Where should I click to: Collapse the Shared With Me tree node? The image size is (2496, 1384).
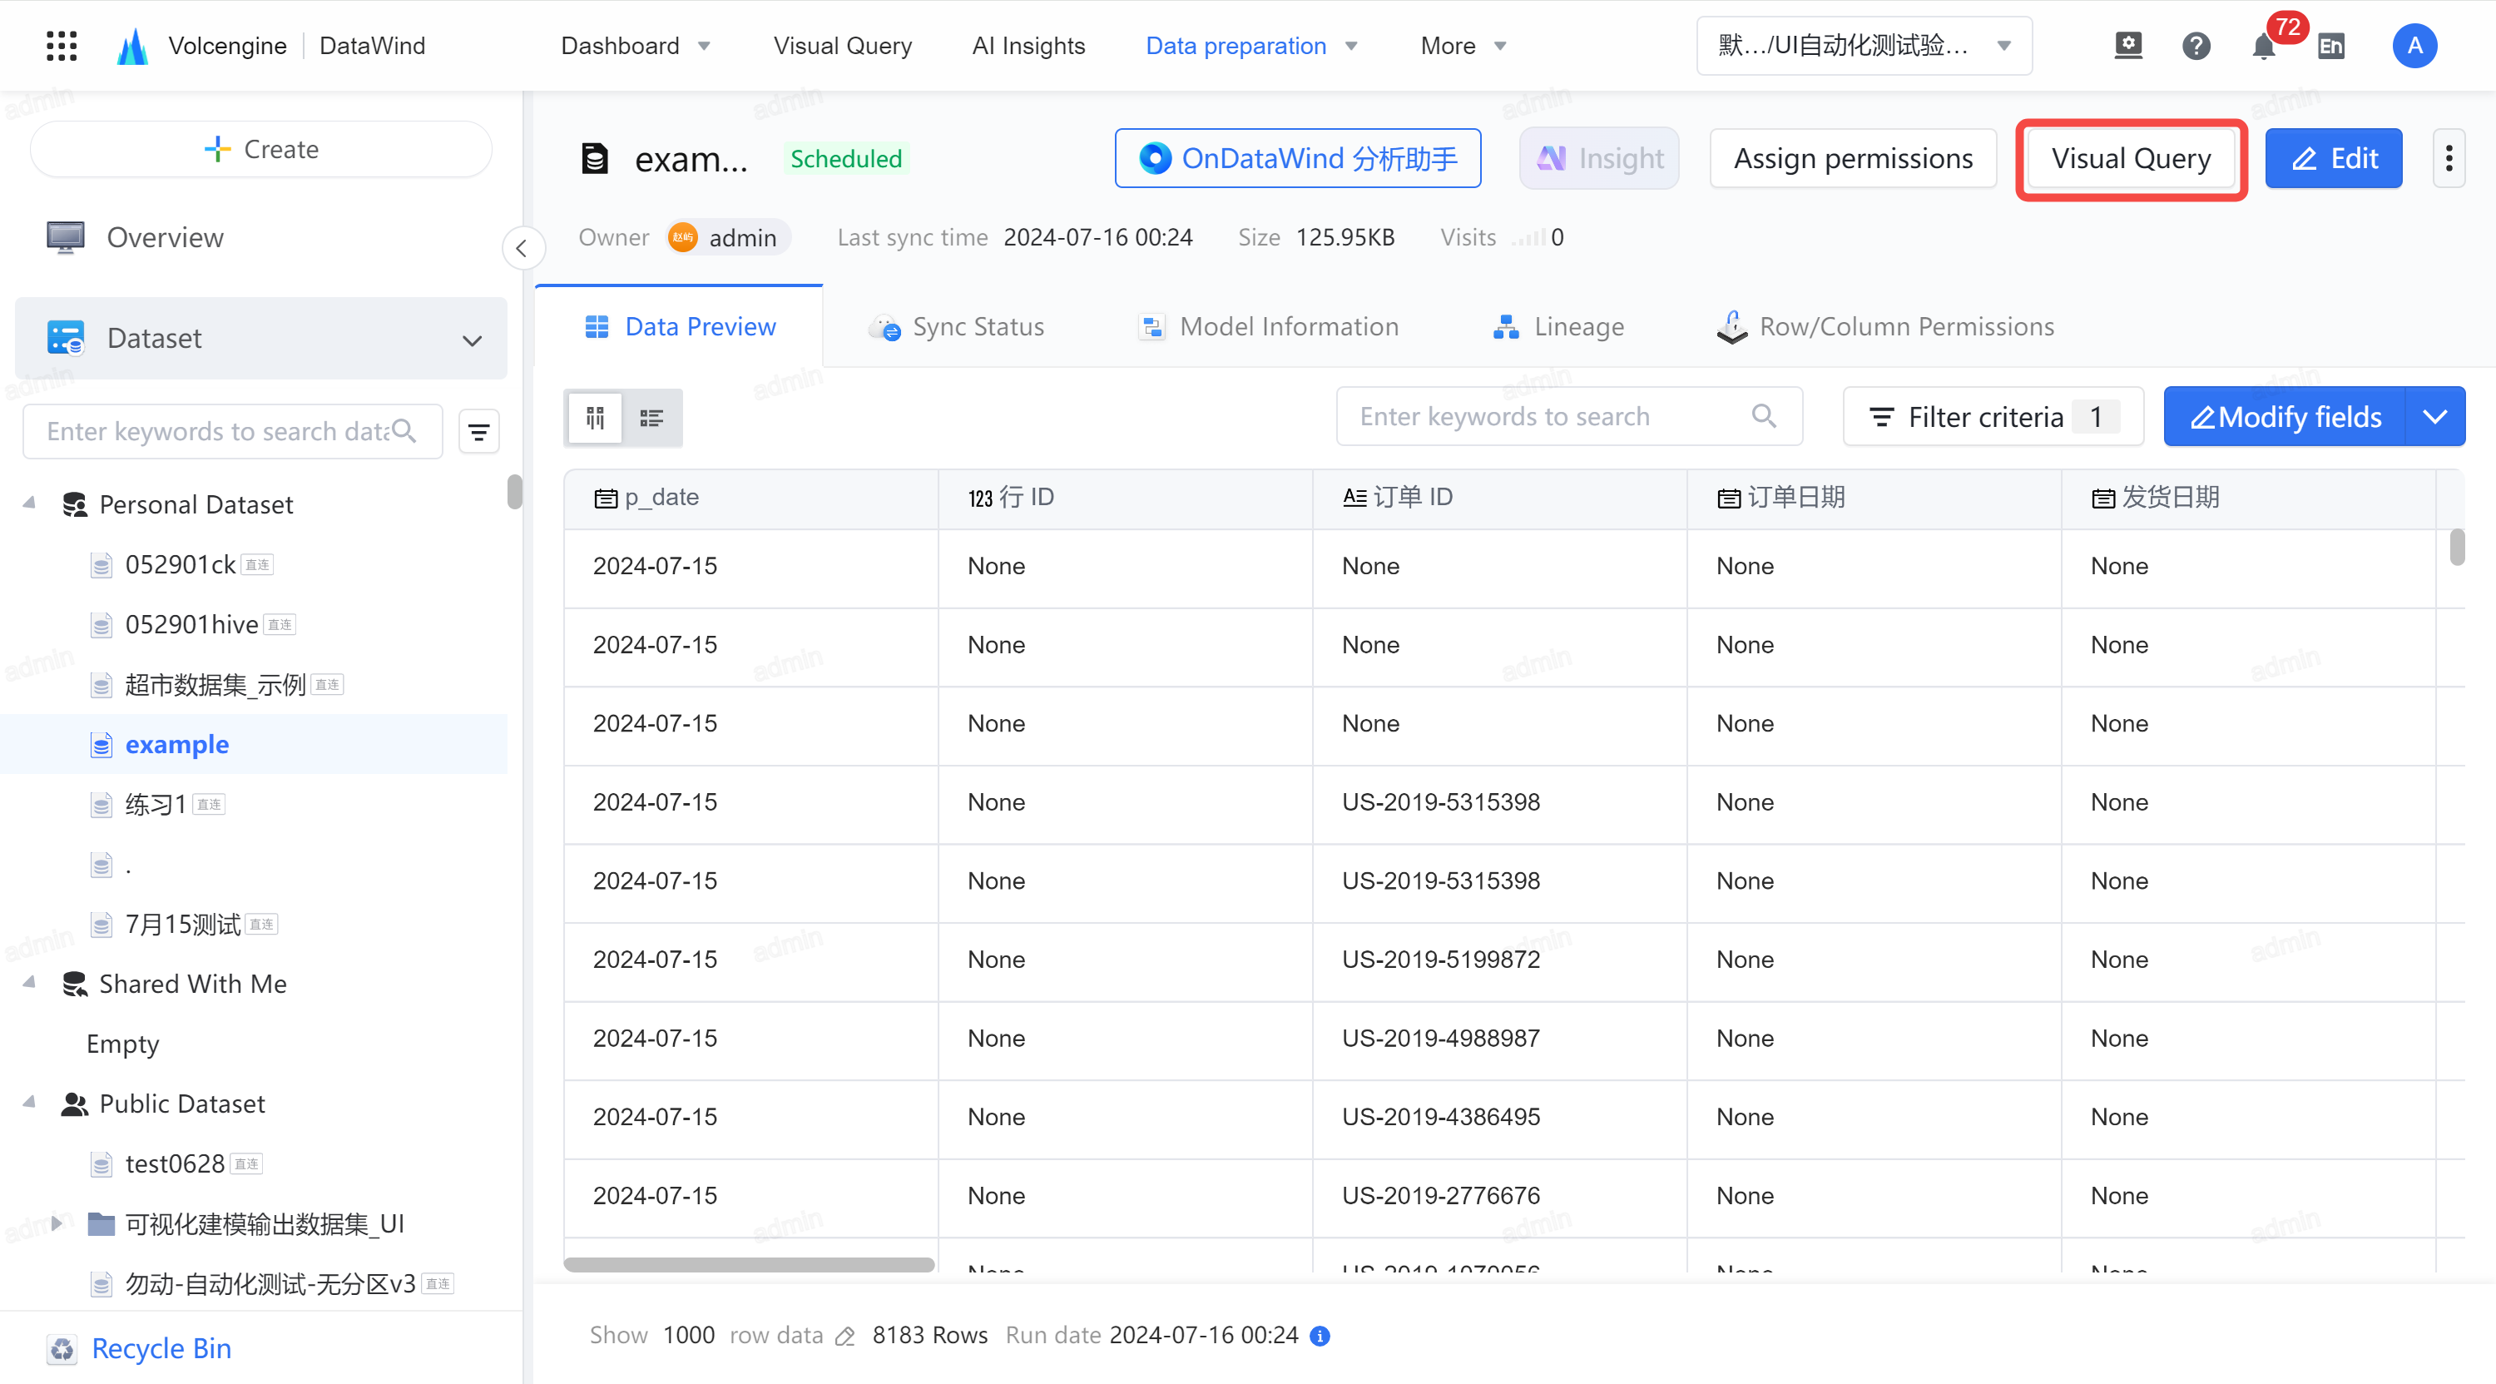(x=30, y=983)
